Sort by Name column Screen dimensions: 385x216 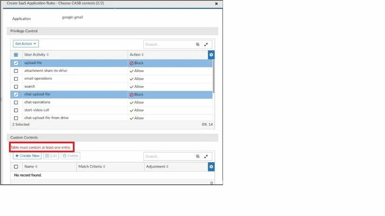(x=31, y=167)
